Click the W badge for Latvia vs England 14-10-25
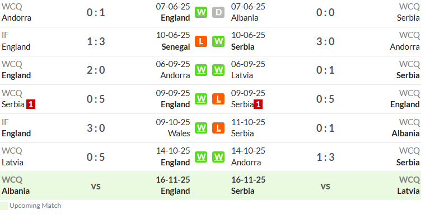Screen dimensions: 421x224 (x=201, y=157)
